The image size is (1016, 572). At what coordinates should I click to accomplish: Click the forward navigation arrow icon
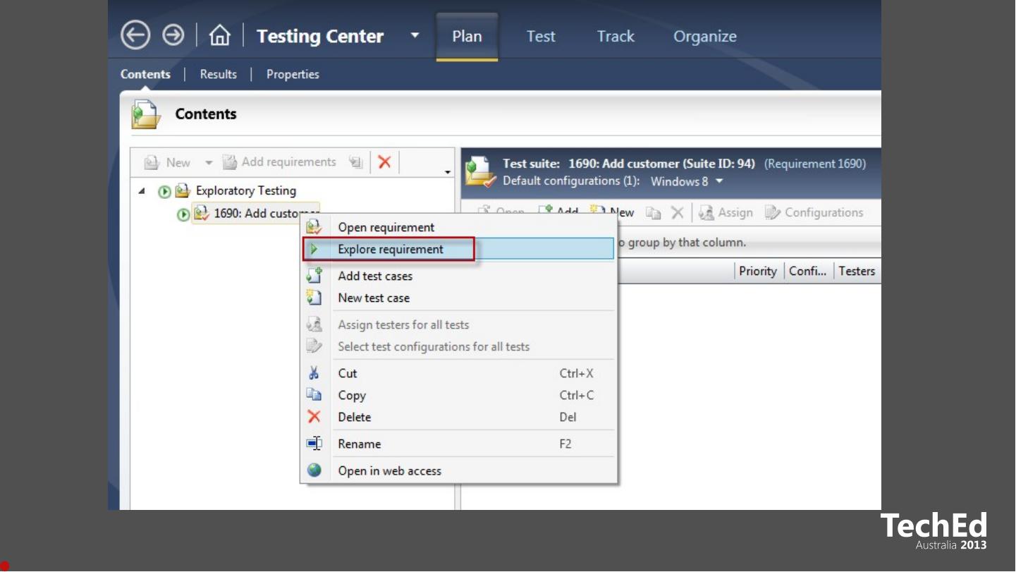pos(173,36)
